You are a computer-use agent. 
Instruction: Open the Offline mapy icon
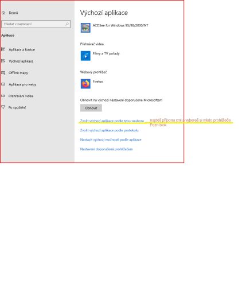[x=3, y=73]
